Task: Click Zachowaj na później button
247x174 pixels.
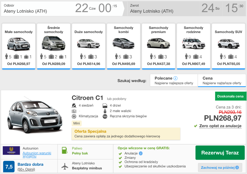Action: coord(220,168)
